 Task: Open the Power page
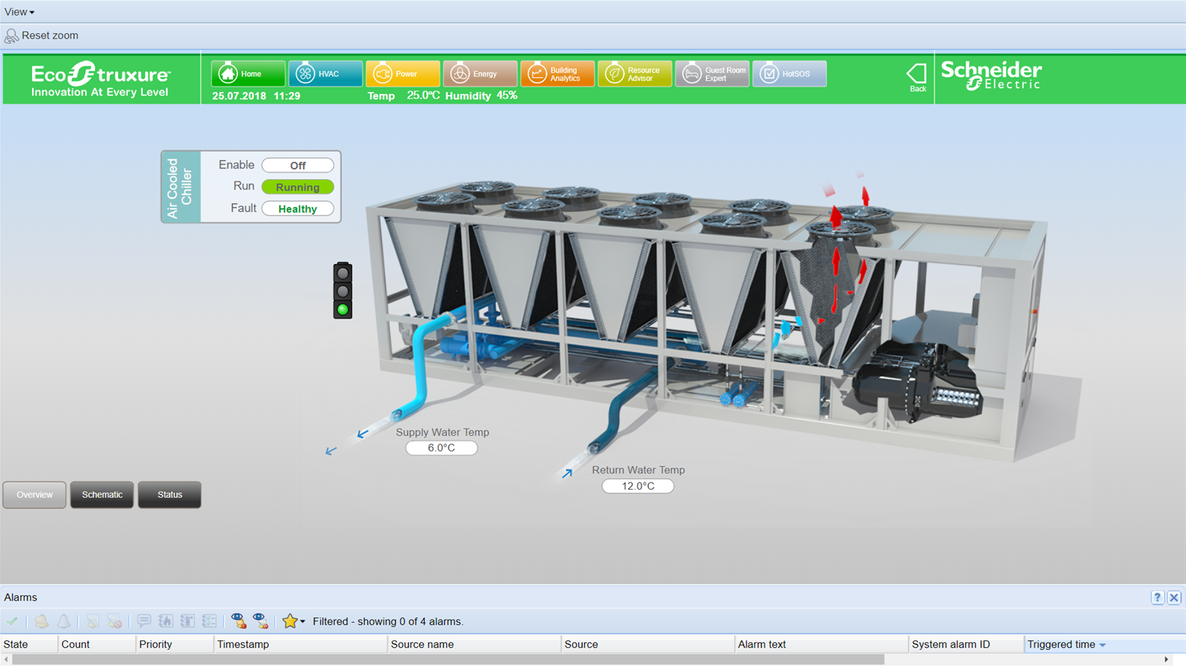pyautogui.click(x=402, y=74)
